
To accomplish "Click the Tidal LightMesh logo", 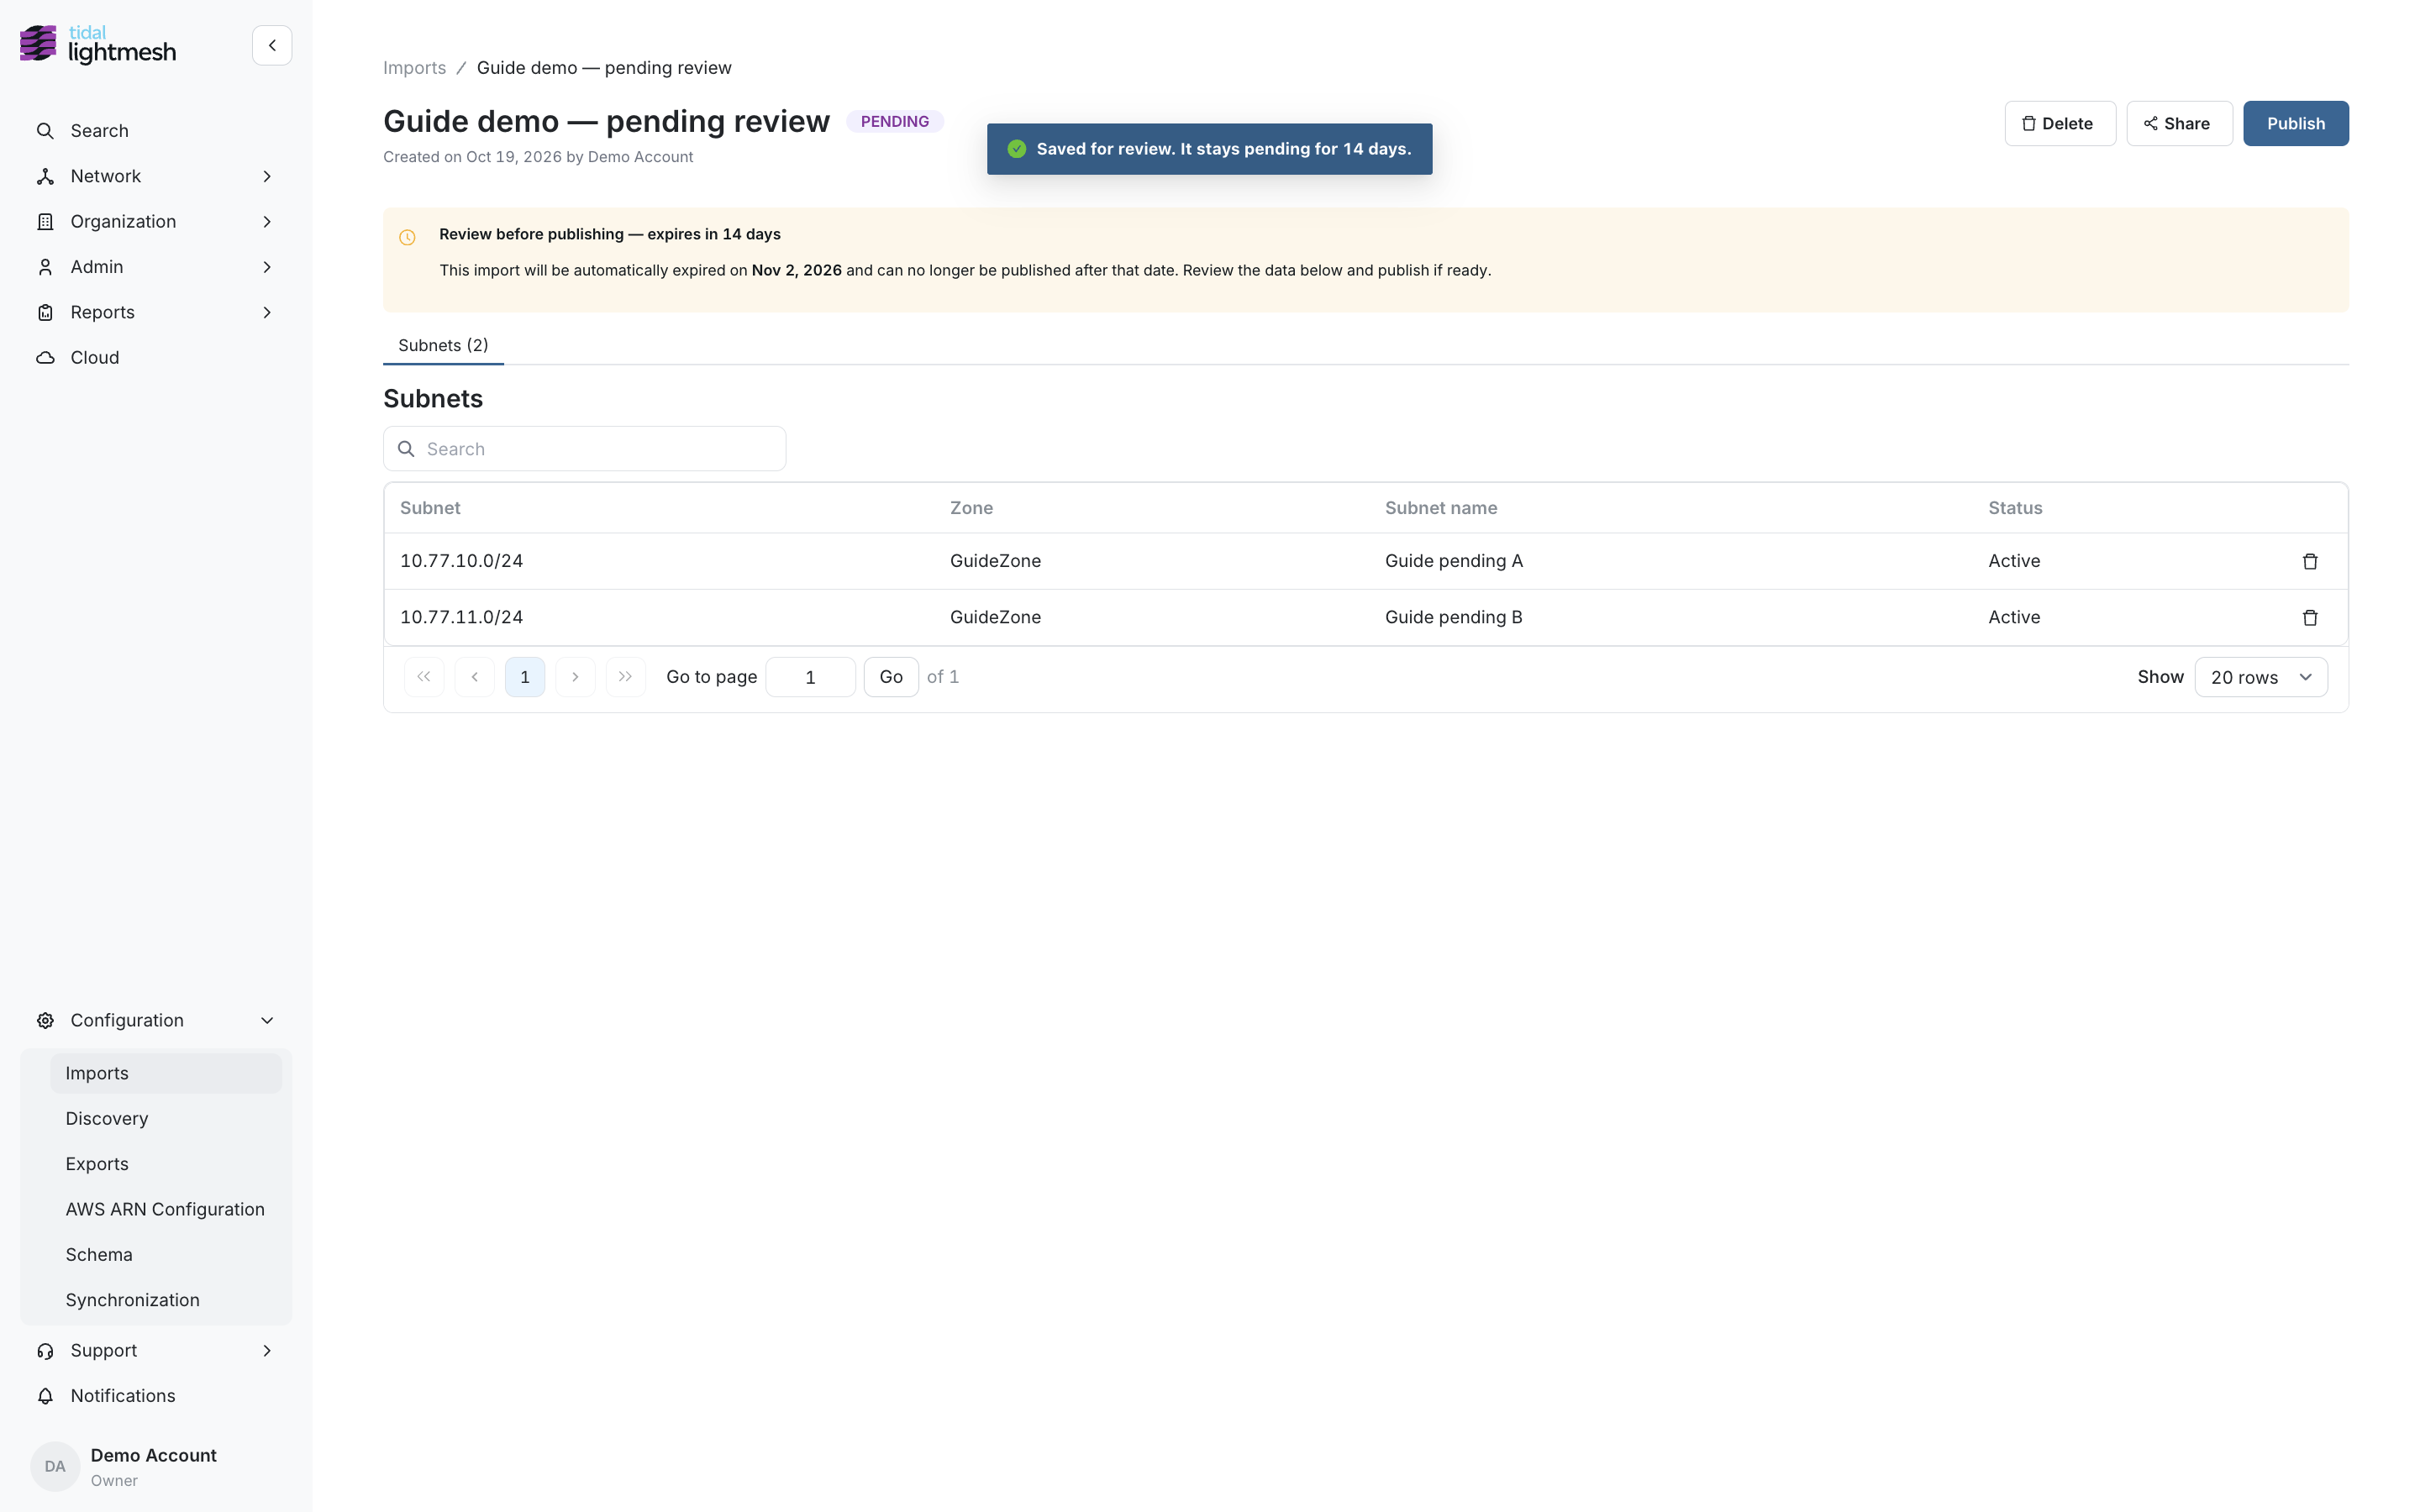I will point(98,45).
